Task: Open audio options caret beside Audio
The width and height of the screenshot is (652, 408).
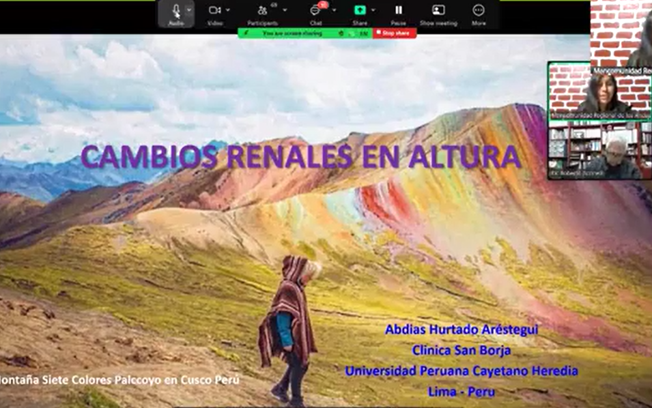Action: 189,10
